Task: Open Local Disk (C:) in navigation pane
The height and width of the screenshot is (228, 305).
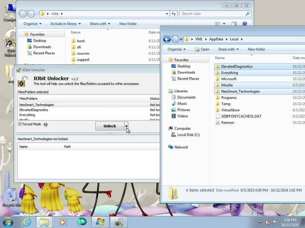Action: [x=189, y=135]
